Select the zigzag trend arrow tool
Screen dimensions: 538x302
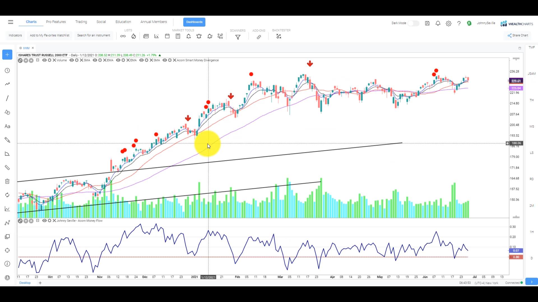coord(8,84)
